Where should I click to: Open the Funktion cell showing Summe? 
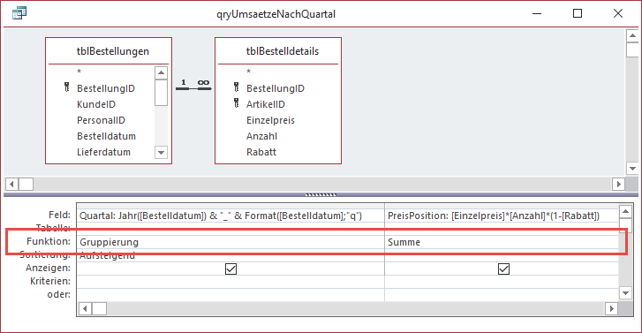(x=502, y=242)
